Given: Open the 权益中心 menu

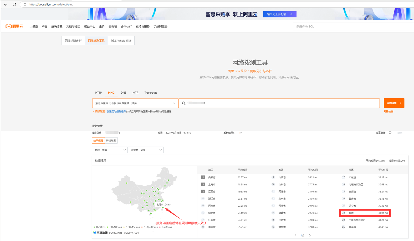Looking at the screenshot, I should click(x=90, y=26).
